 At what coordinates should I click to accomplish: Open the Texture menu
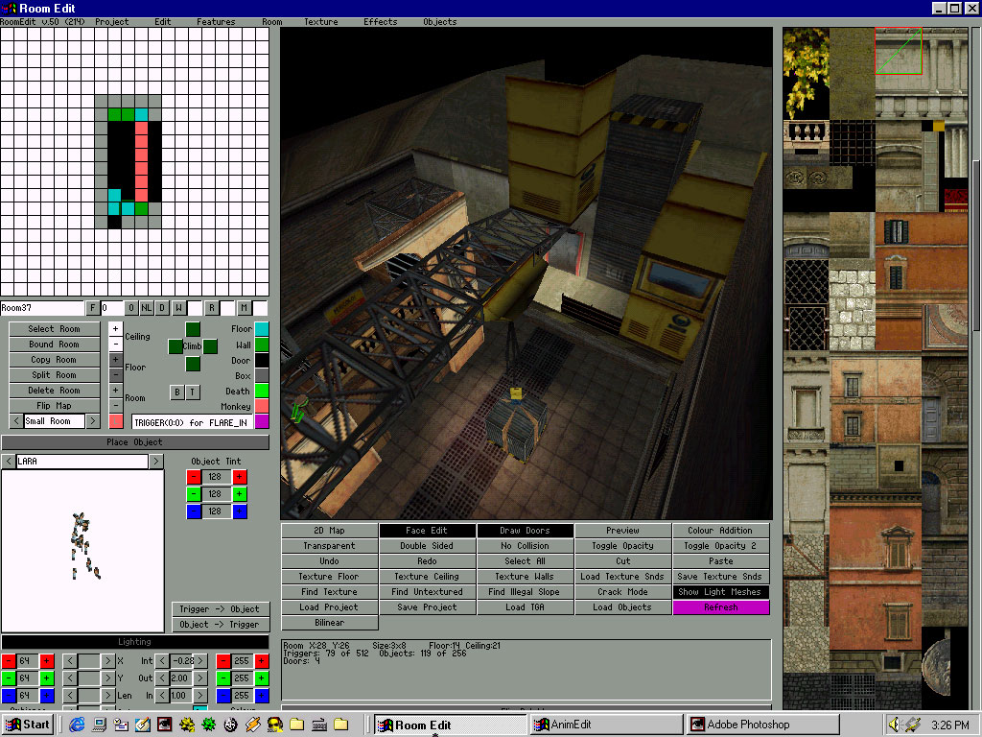(x=320, y=22)
